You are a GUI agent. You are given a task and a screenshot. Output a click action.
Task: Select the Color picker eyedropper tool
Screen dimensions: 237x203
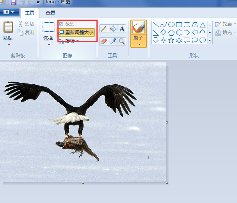click(x=113, y=41)
